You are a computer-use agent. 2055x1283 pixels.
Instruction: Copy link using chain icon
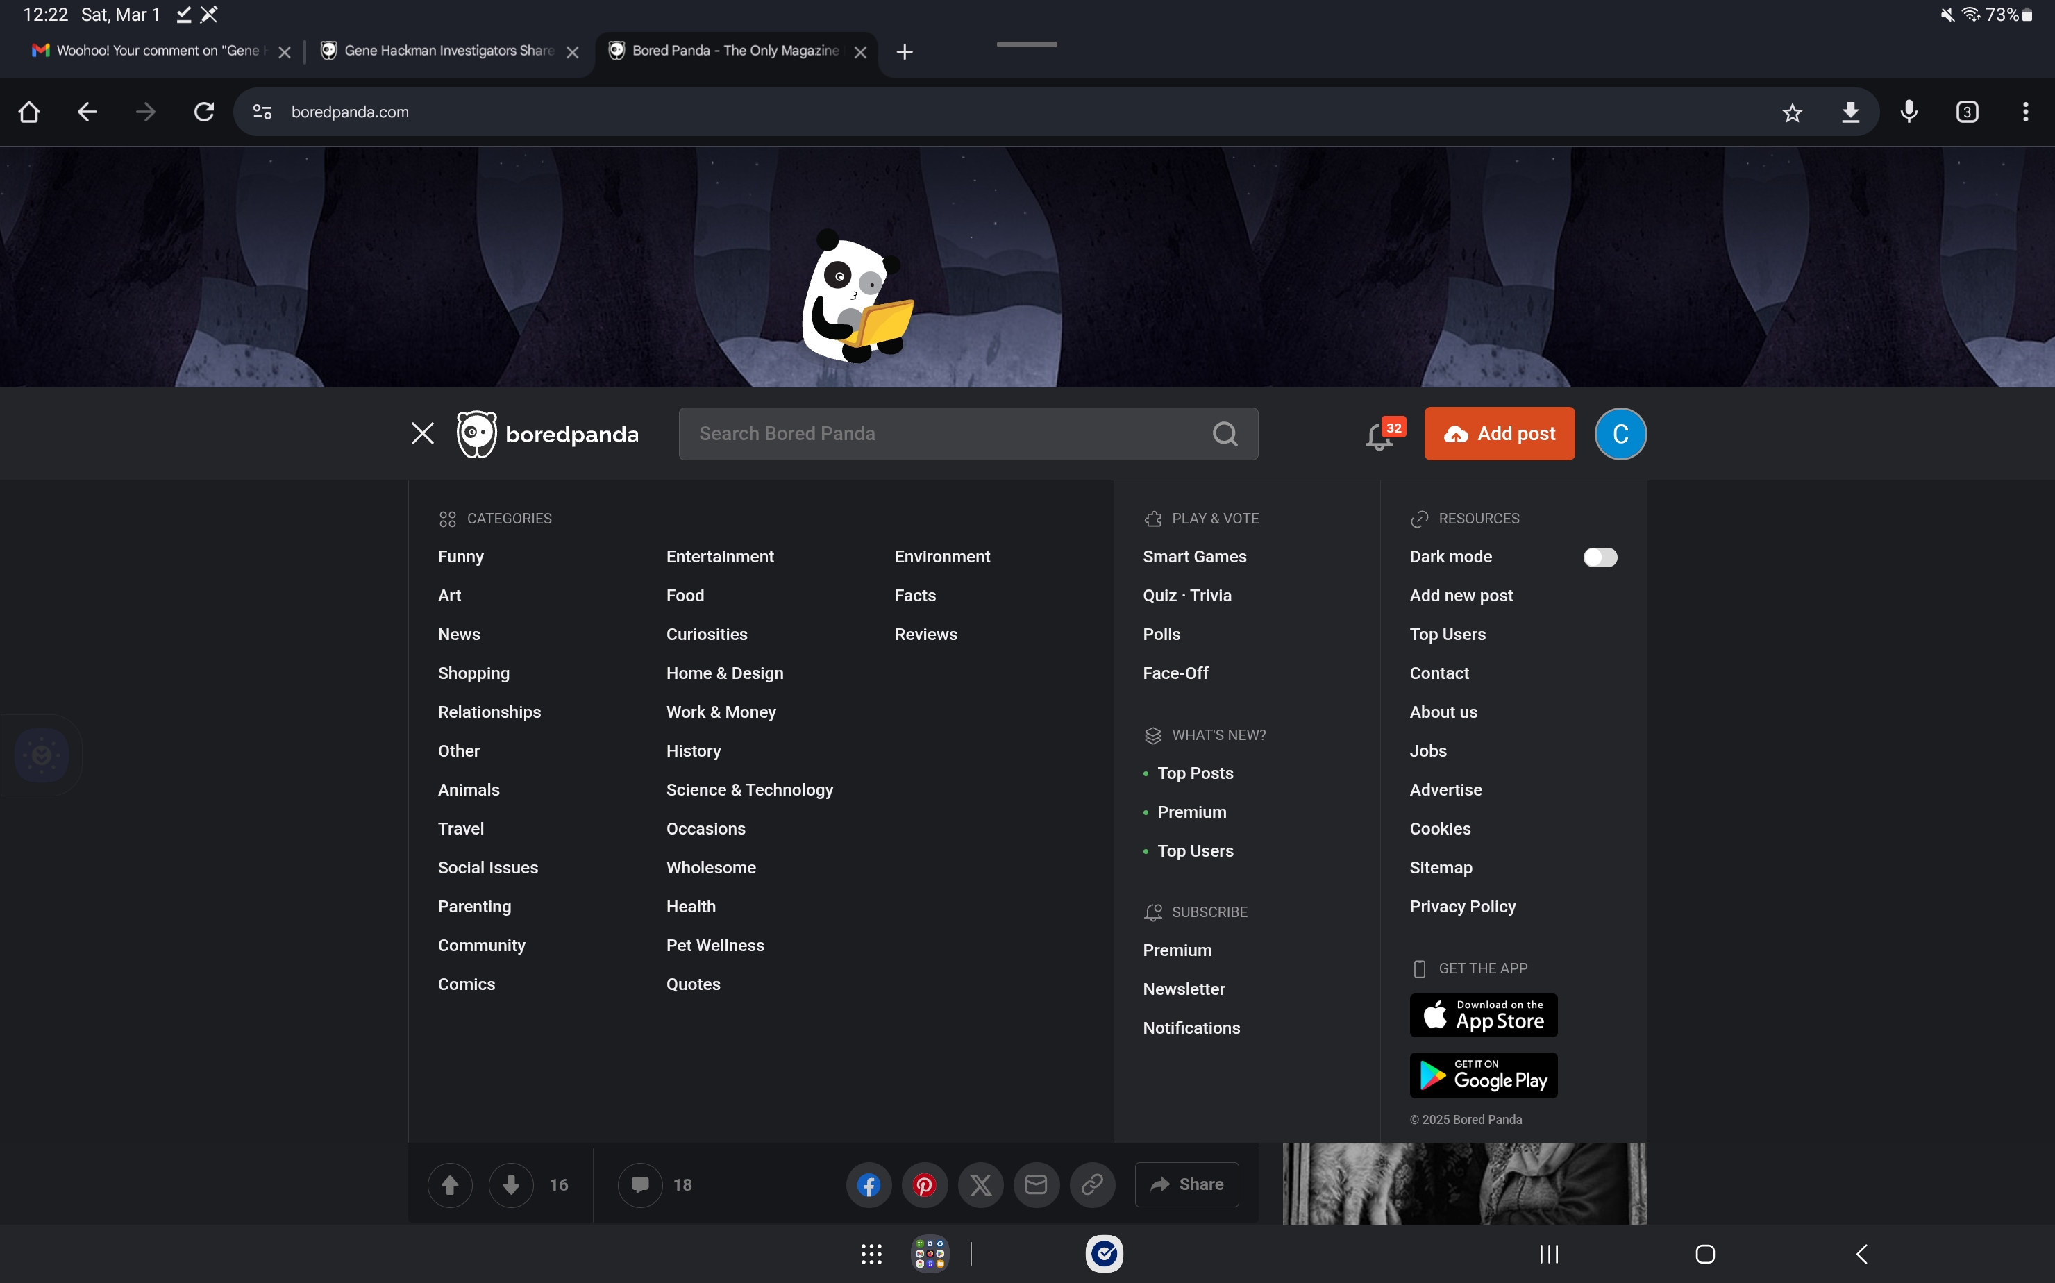[x=1092, y=1184]
